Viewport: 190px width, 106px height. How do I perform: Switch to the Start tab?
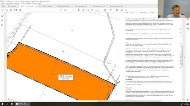pos(3,6)
